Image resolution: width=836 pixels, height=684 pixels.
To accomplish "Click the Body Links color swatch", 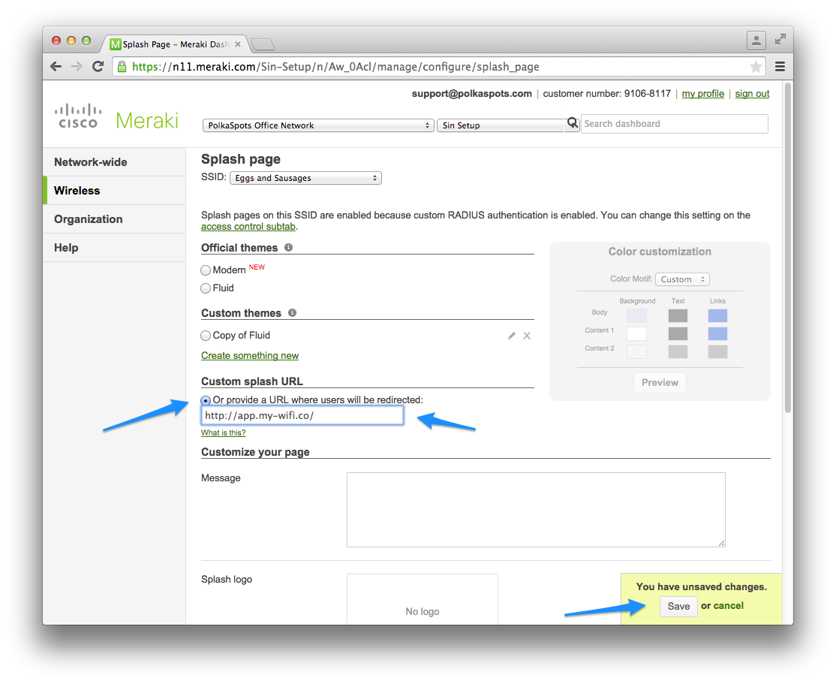I will point(717,316).
